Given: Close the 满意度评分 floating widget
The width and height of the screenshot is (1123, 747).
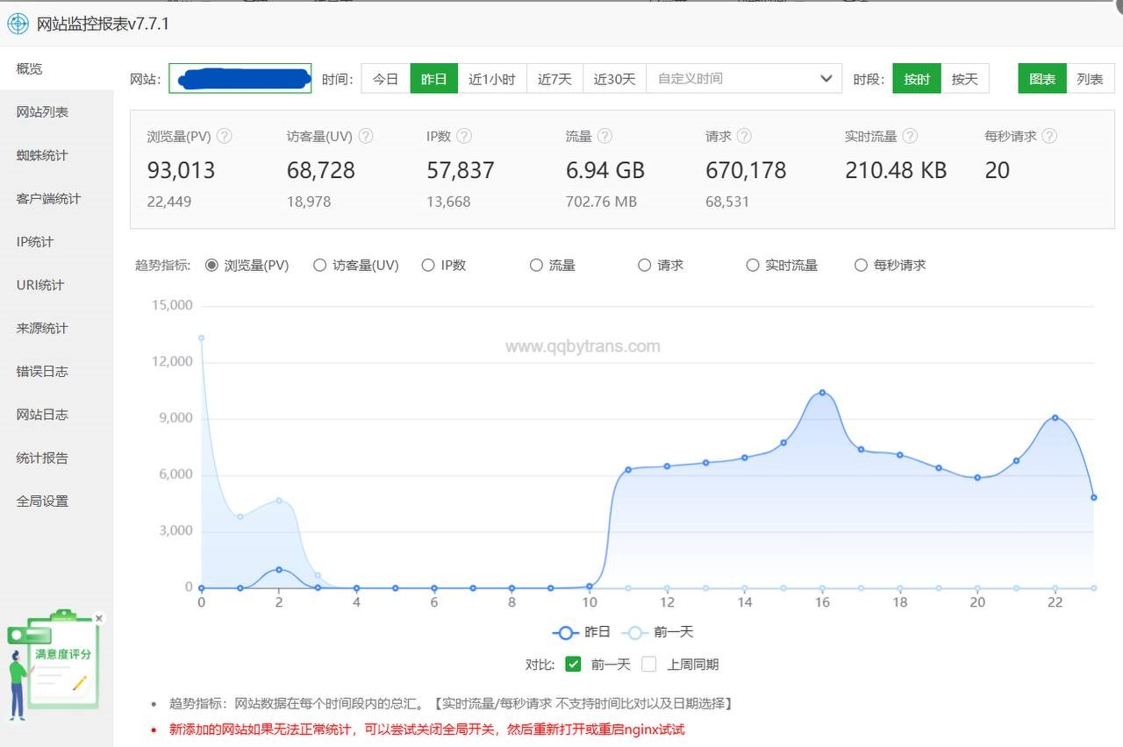Looking at the screenshot, I should click(99, 618).
